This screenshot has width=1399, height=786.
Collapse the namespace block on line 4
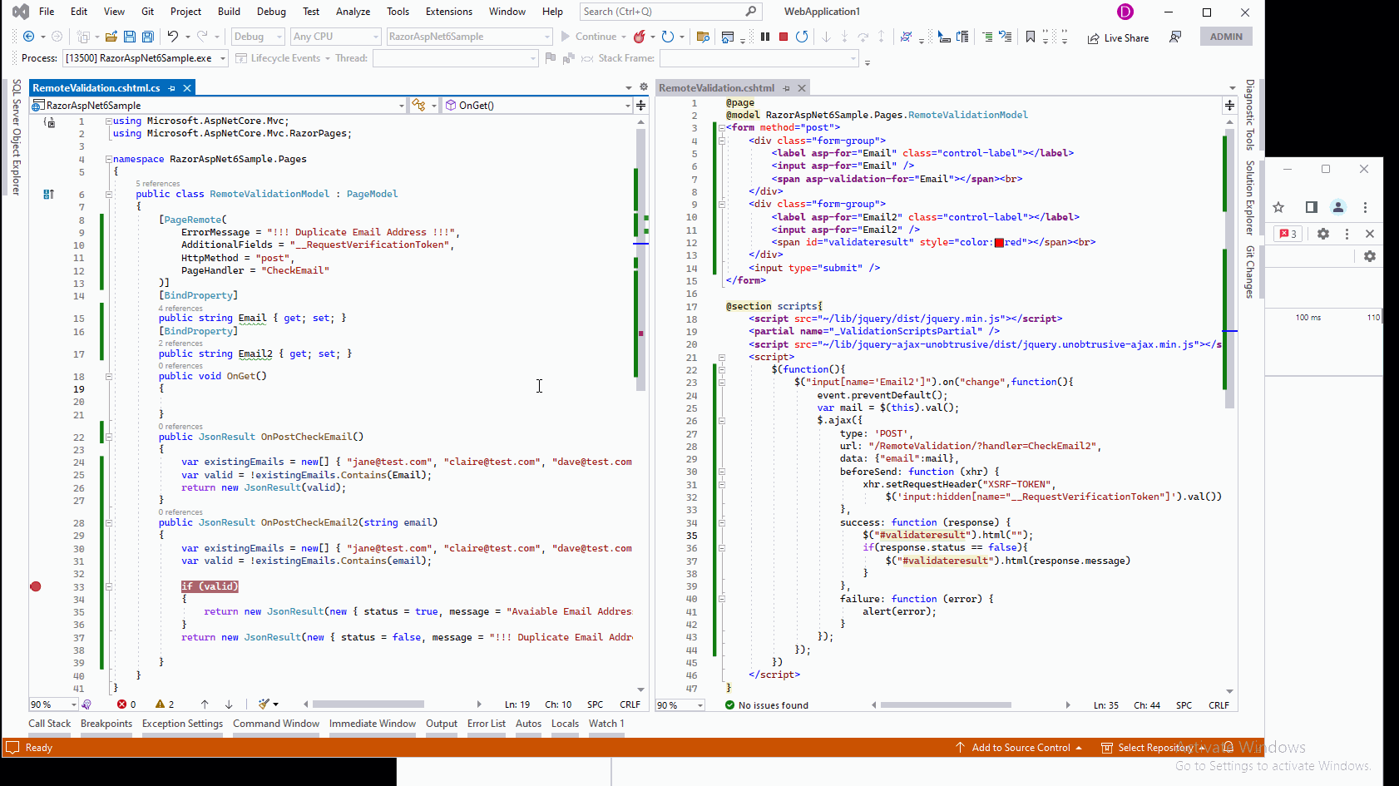point(108,159)
